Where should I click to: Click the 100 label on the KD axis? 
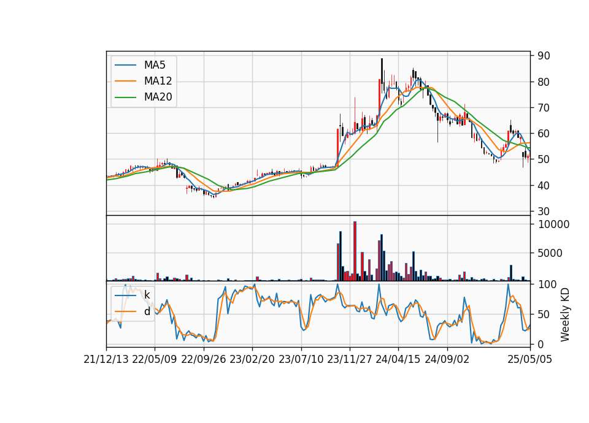(x=547, y=284)
